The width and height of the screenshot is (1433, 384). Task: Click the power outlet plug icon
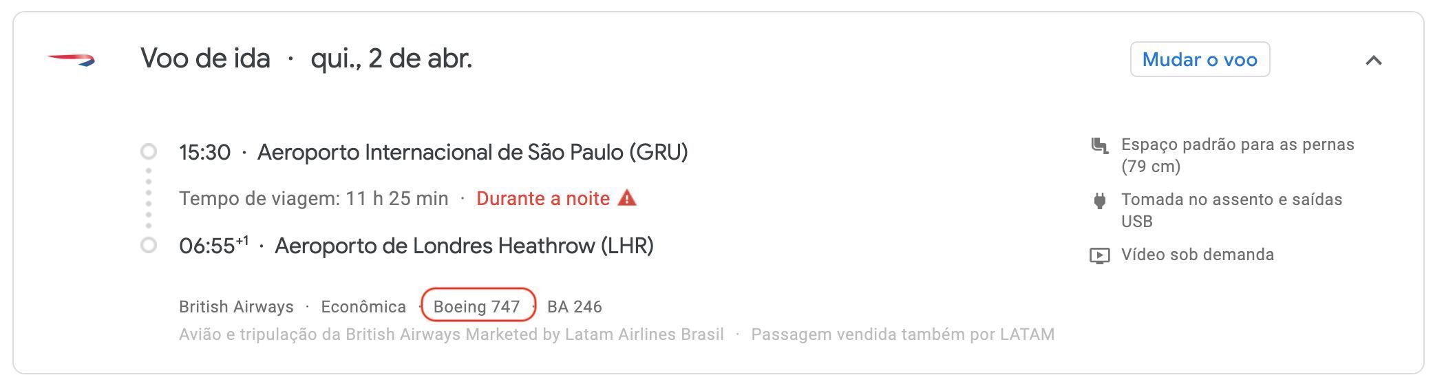1100,200
